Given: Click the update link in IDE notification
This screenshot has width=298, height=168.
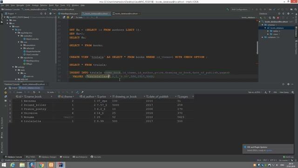Looking at the screenshot, I should pyautogui.click(x=269, y=150).
